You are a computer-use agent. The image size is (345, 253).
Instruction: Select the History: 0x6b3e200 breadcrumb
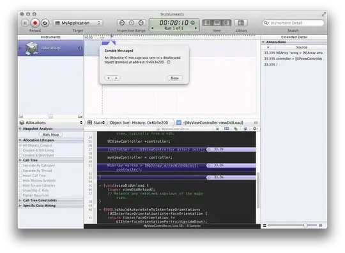click(150, 122)
